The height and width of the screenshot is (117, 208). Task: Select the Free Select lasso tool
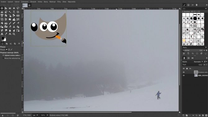click(x=18, y=8)
